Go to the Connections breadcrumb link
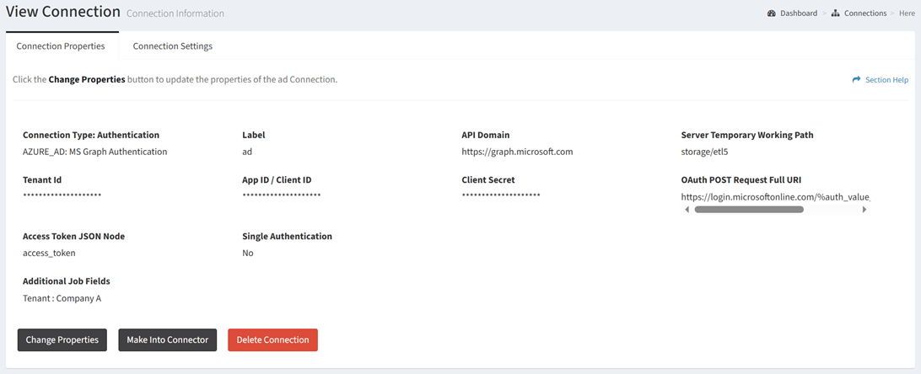The width and height of the screenshot is (921, 374). click(865, 13)
